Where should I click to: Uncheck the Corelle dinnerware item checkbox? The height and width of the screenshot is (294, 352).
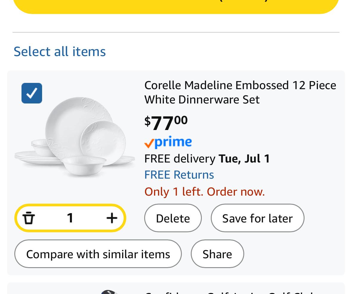point(32,93)
